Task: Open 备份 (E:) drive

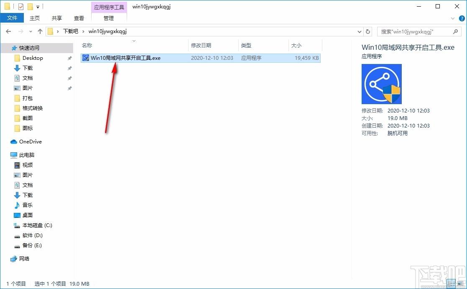Action: [32, 245]
